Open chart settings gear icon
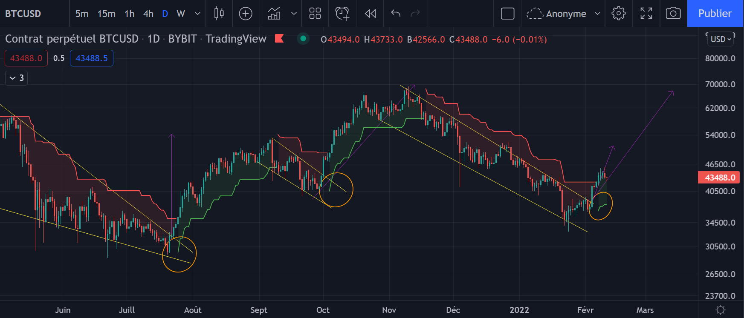Image resolution: width=744 pixels, height=318 pixels. click(619, 14)
